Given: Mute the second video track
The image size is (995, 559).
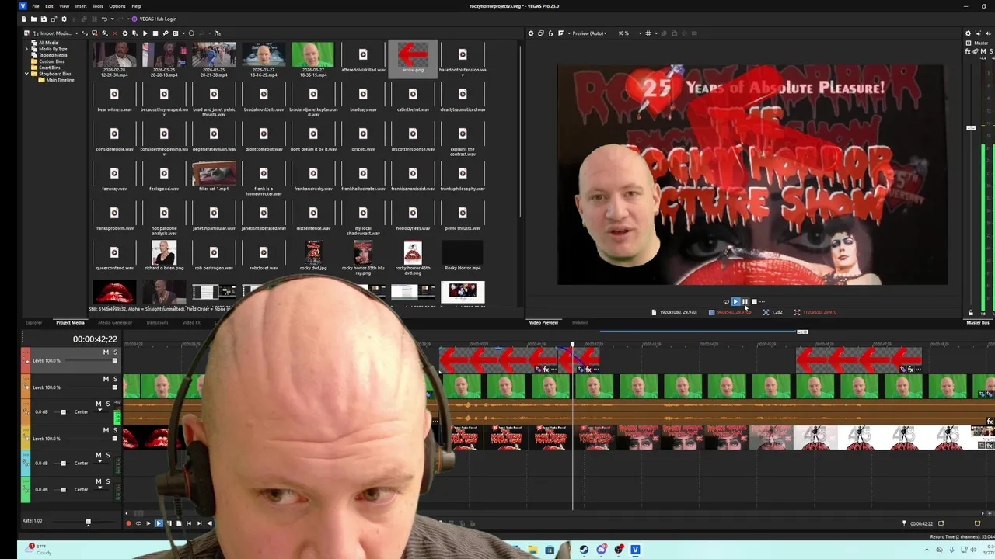Looking at the screenshot, I should point(106,379).
